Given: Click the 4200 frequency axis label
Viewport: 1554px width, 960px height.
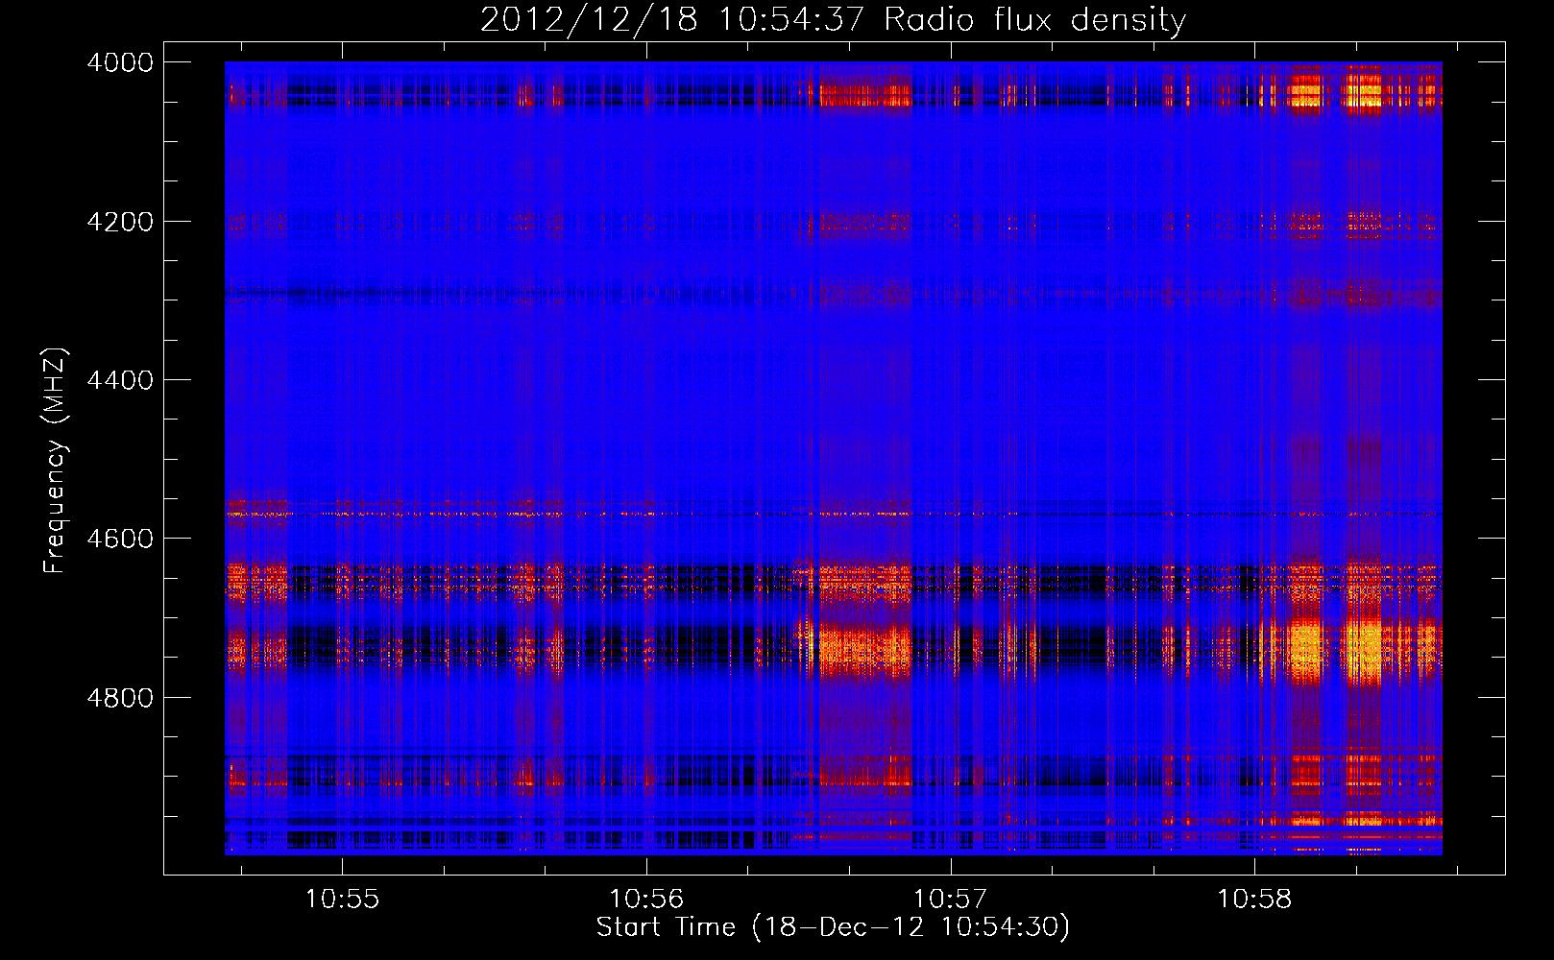Looking at the screenshot, I should tap(120, 222).
